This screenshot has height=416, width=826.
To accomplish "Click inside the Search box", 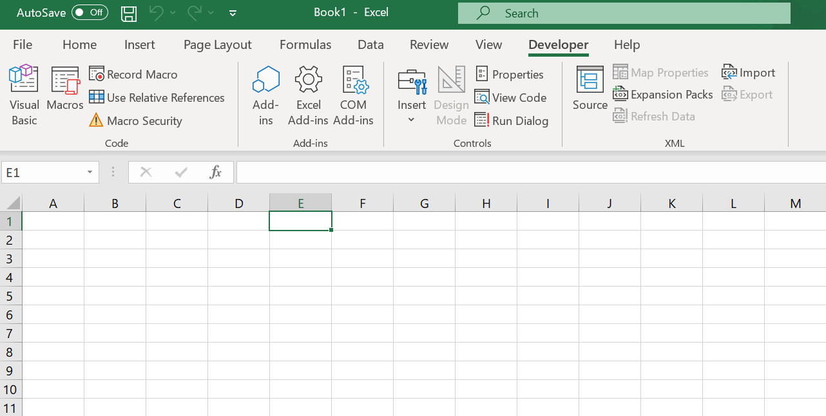I will (x=623, y=13).
